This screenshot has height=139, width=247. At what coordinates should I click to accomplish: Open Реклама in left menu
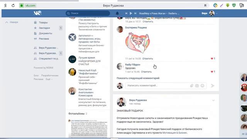click(x=44, y=39)
